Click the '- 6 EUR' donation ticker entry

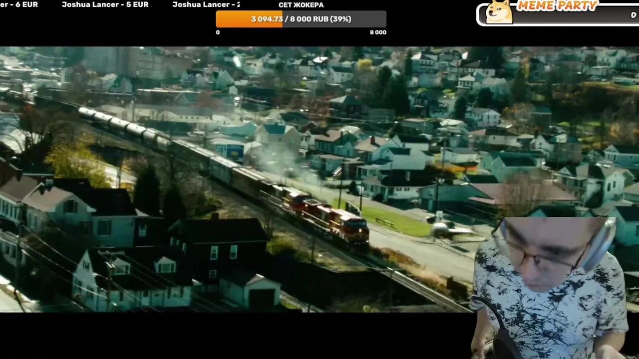(x=19, y=4)
